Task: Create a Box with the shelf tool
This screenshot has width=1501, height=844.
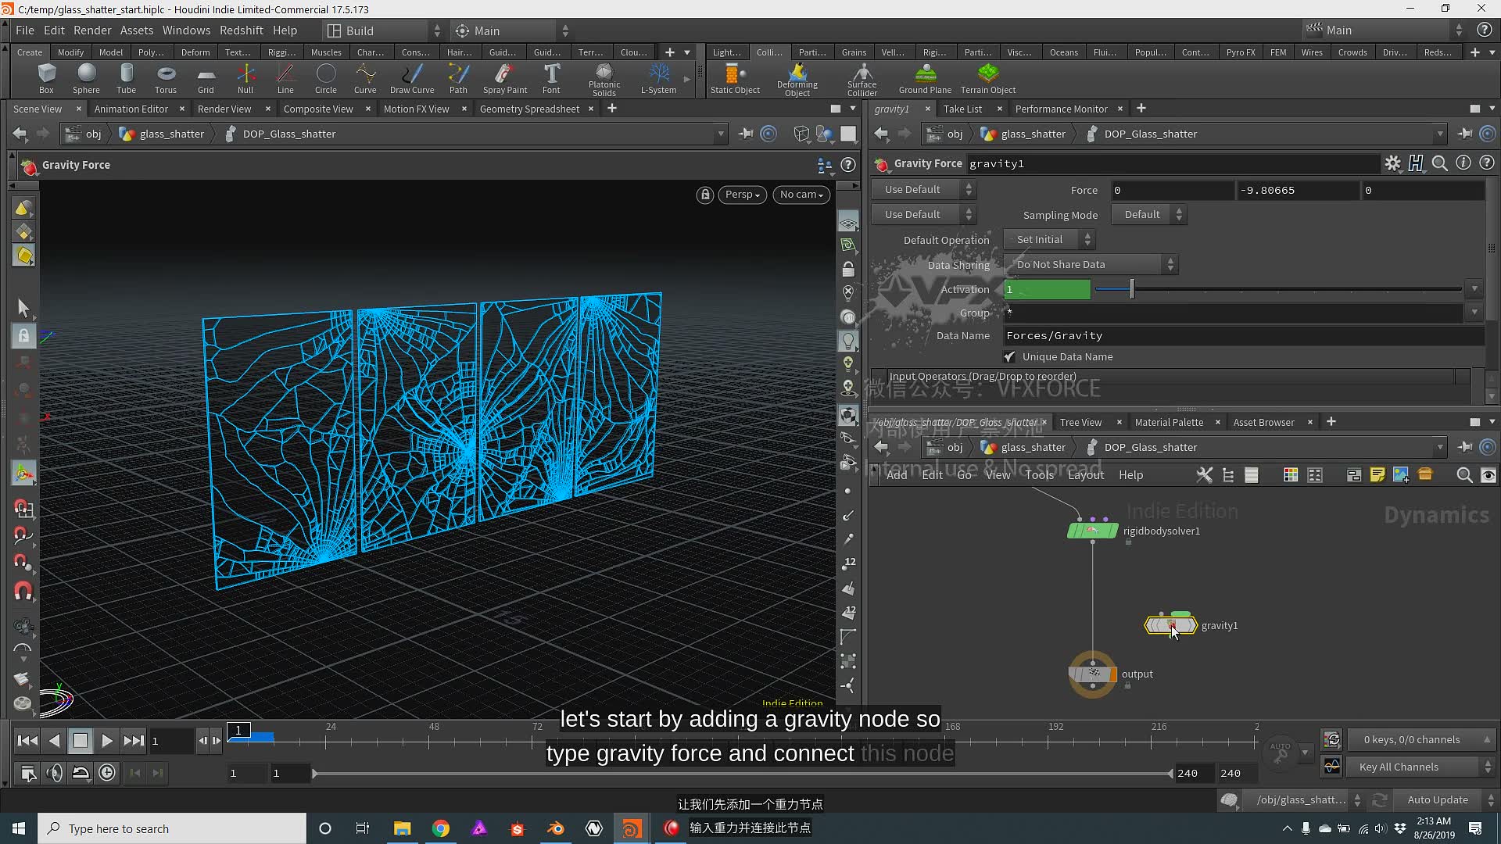Action: click(46, 79)
